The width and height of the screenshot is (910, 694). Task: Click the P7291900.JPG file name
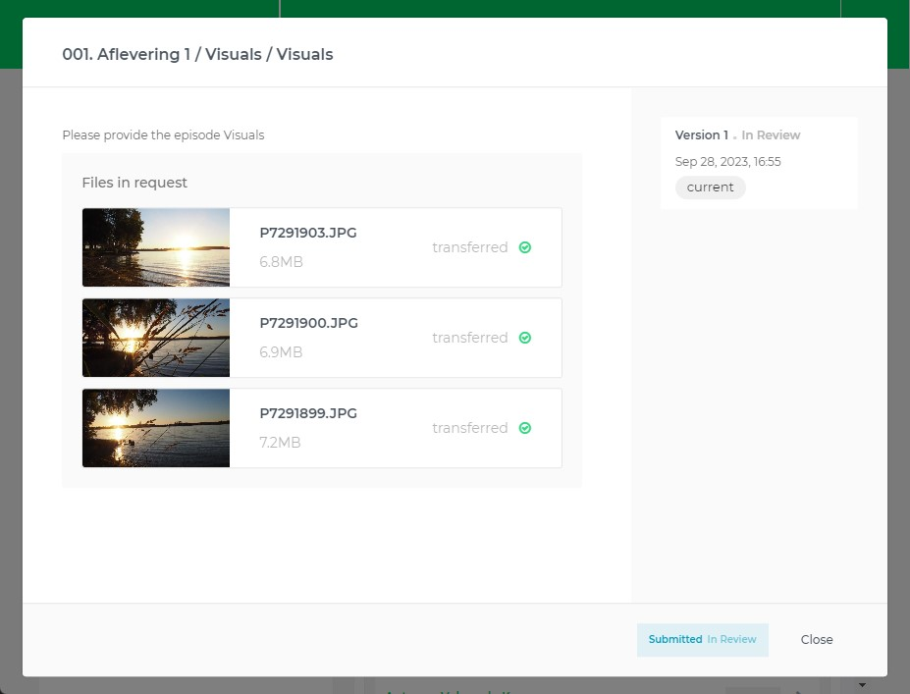coord(309,323)
